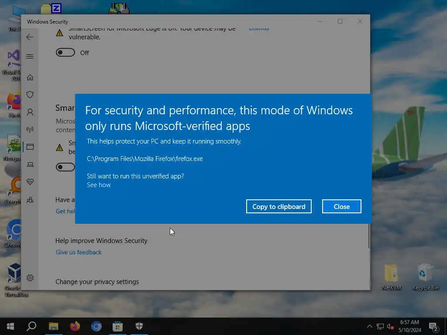Show hidden system tray icons
This screenshot has height=335, width=447.
coord(369,326)
